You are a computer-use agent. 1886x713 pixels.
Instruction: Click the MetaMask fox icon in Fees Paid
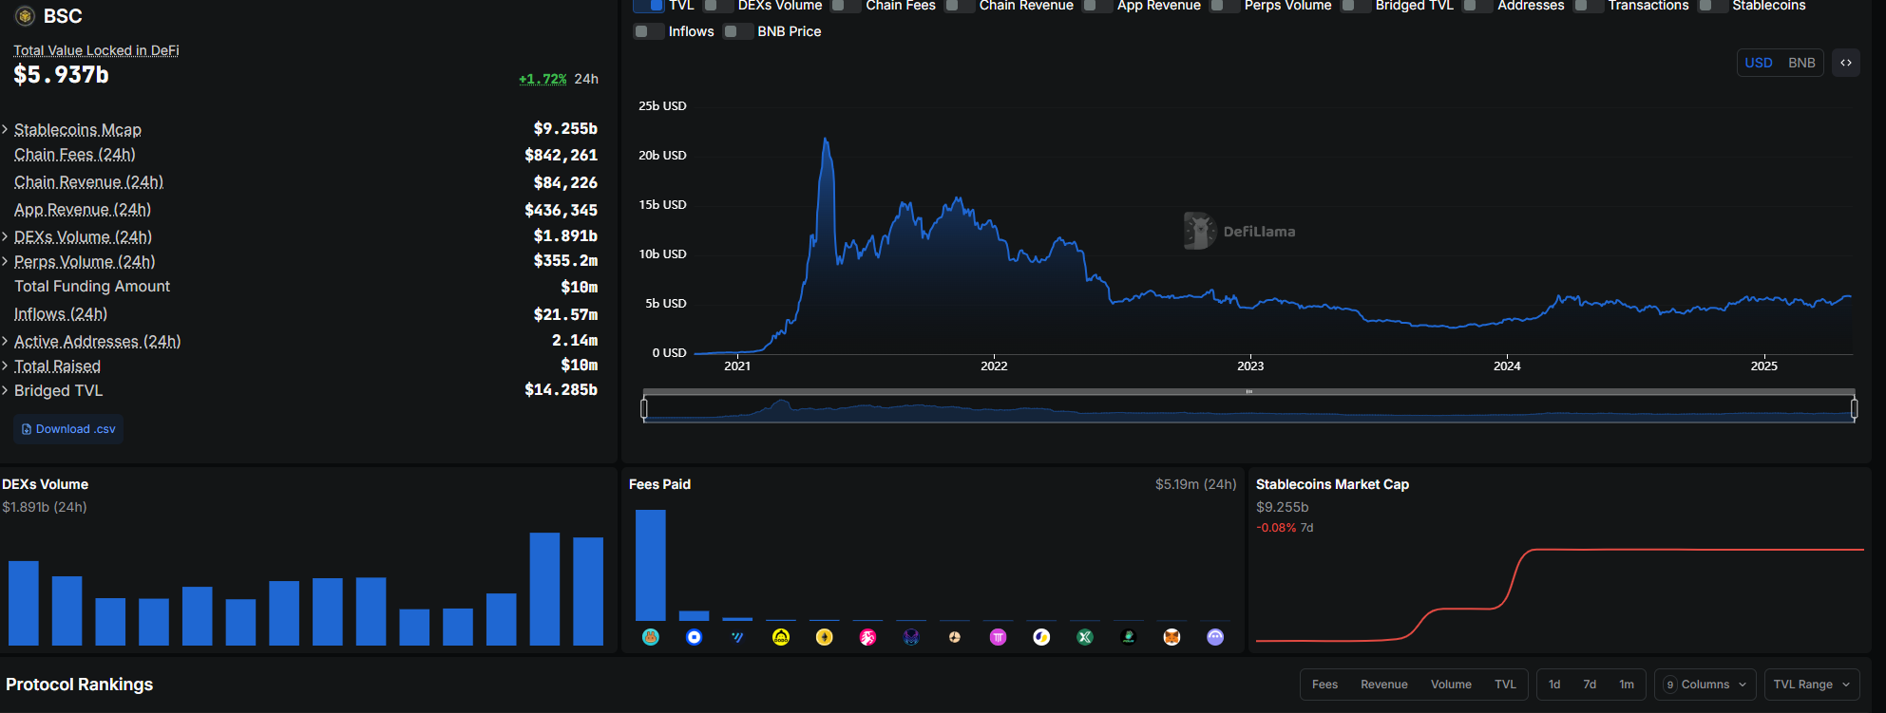coord(1172,637)
